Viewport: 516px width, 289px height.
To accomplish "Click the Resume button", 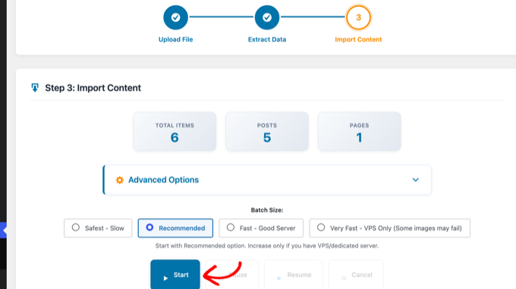I will [x=294, y=275].
